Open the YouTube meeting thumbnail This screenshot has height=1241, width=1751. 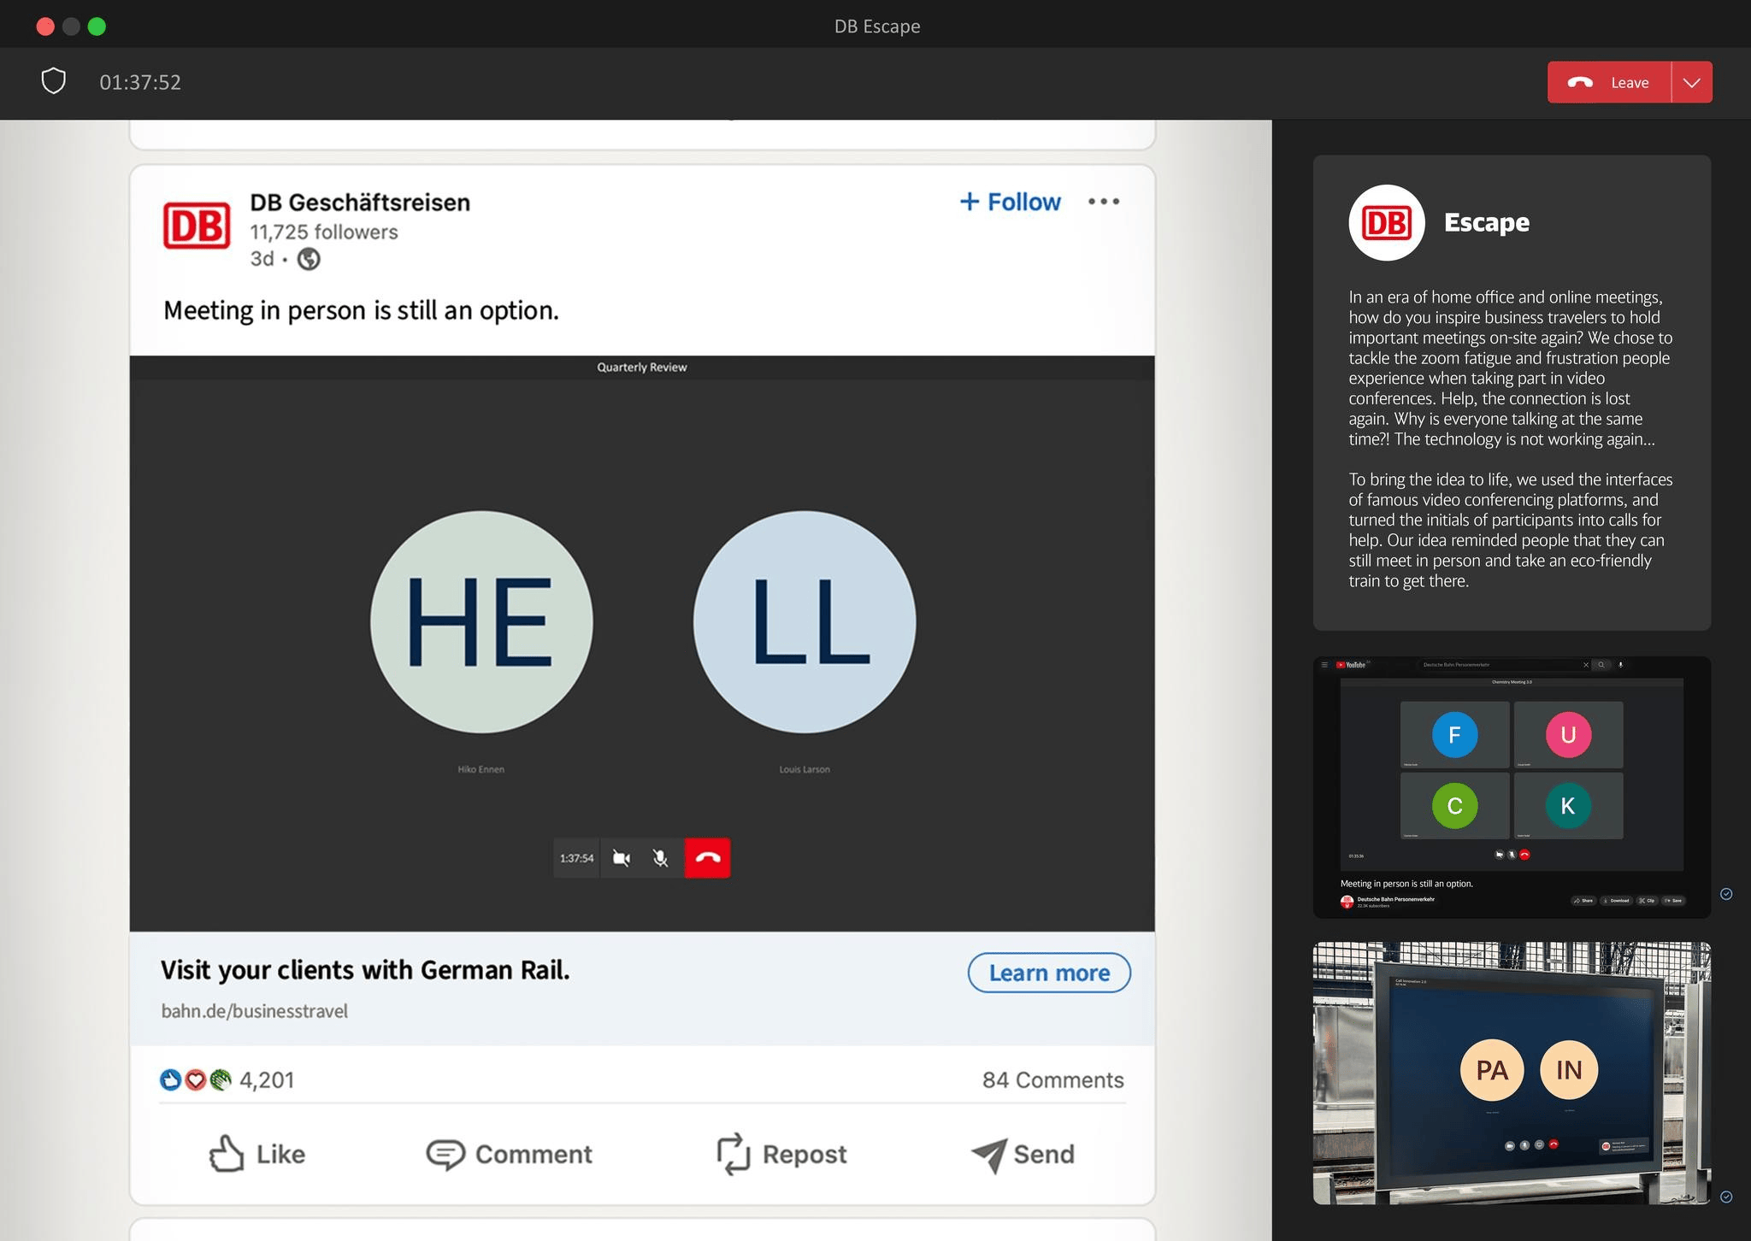click(x=1512, y=787)
